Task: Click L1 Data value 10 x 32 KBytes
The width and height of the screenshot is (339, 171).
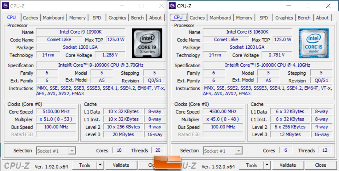Action: [123, 111]
